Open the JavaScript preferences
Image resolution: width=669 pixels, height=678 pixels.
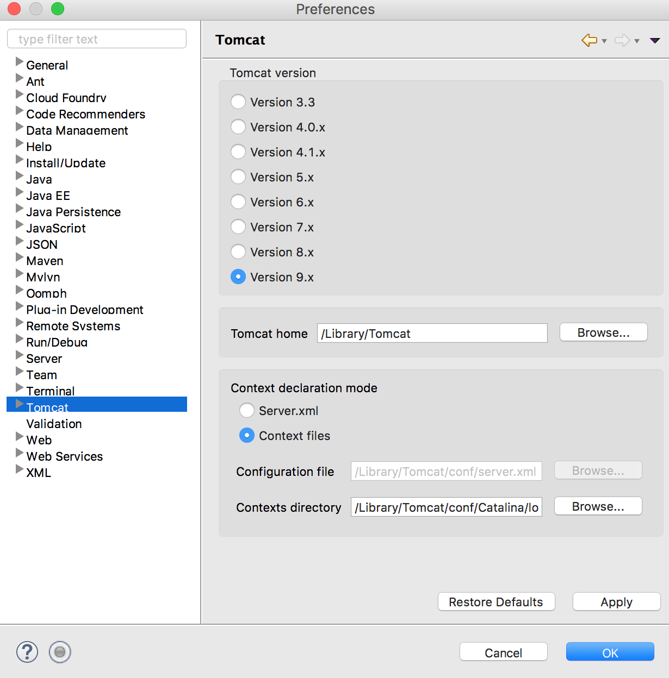[x=56, y=228]
